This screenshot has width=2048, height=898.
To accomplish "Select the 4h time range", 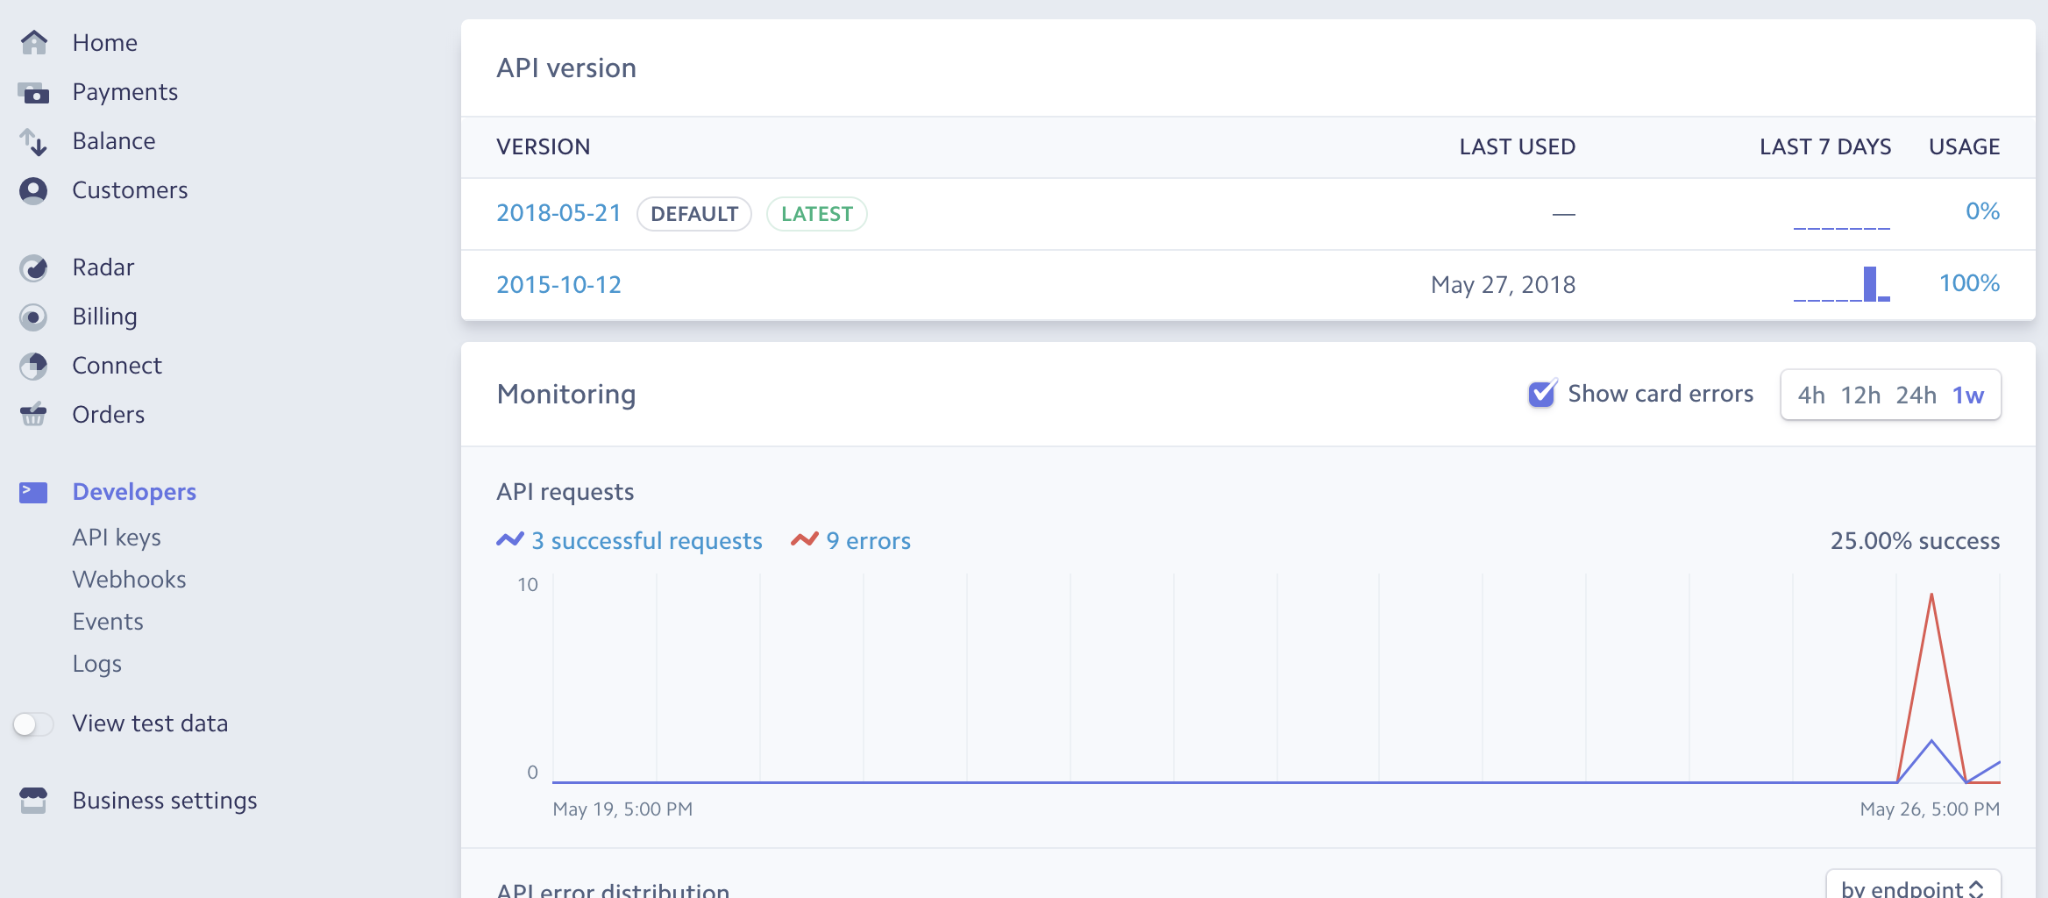I will [1811, 395].
